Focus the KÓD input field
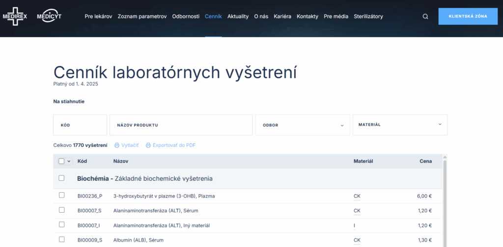This screenshot has height=247, width=503. point(80,125)
